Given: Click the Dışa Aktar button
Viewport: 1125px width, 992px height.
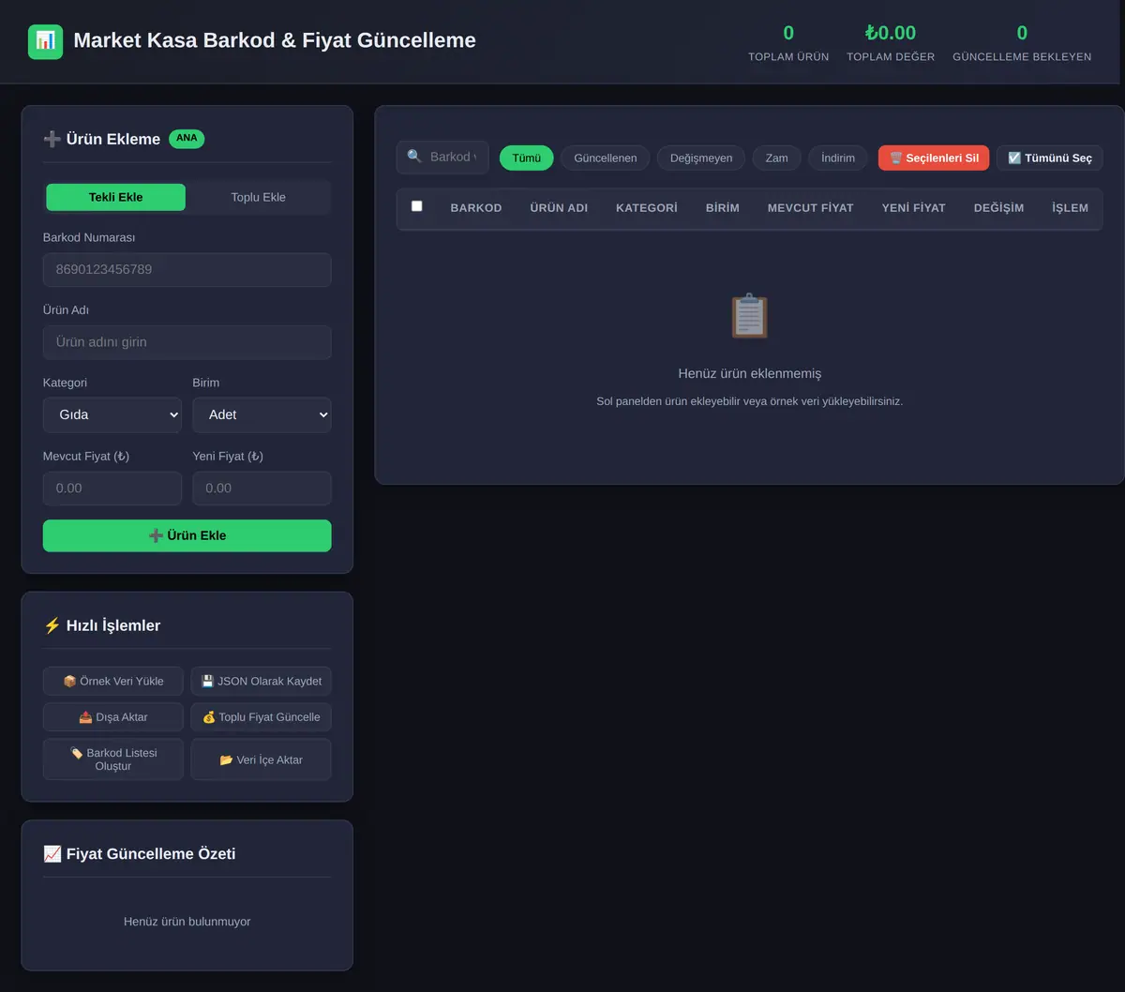Looking at the screenshot, I should tap(113, 717).
